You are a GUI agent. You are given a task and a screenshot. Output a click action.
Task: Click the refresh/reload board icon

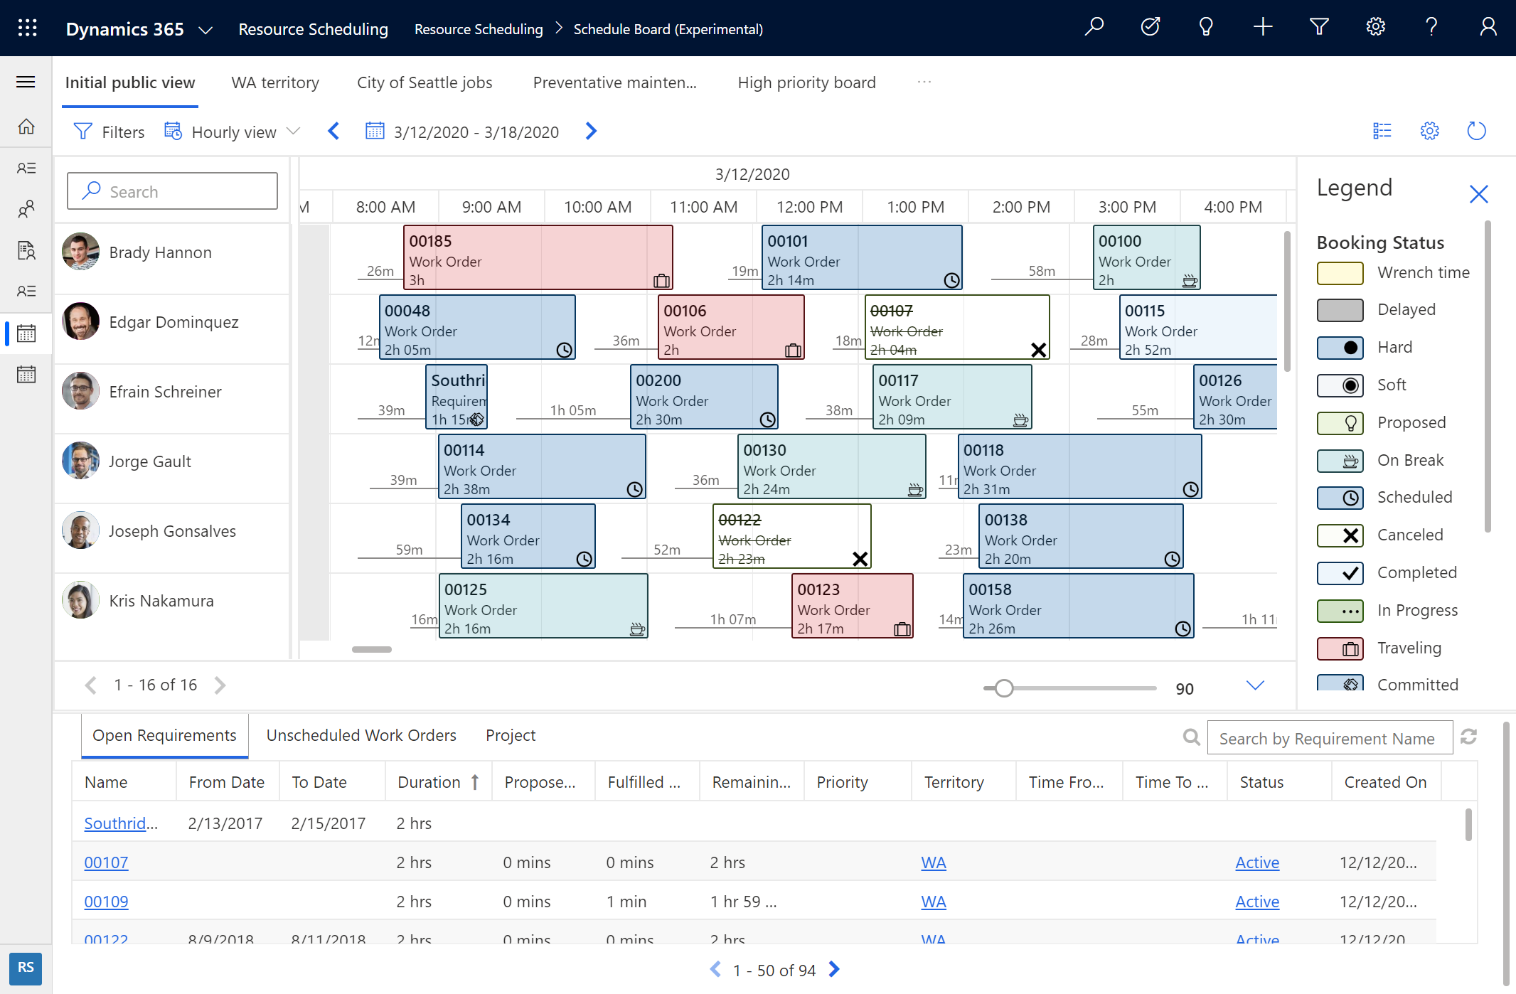click(x=1477, y=132)
